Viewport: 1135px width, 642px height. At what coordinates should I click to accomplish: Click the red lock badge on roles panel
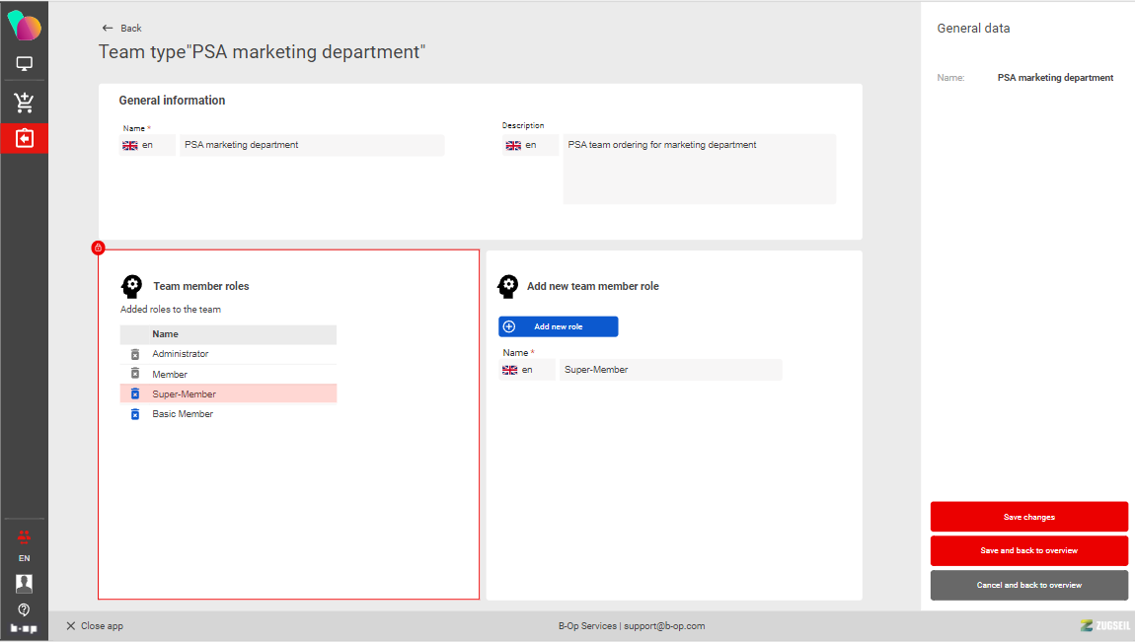tap(98, 249)
